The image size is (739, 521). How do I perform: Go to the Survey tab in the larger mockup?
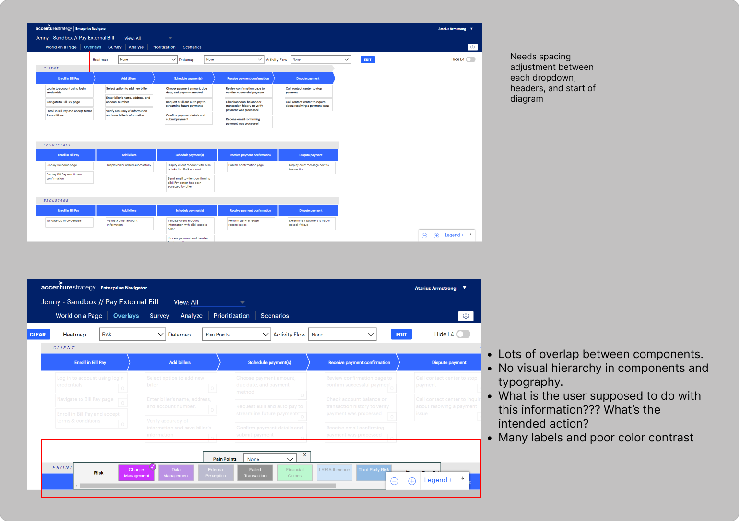click(159, 316)
